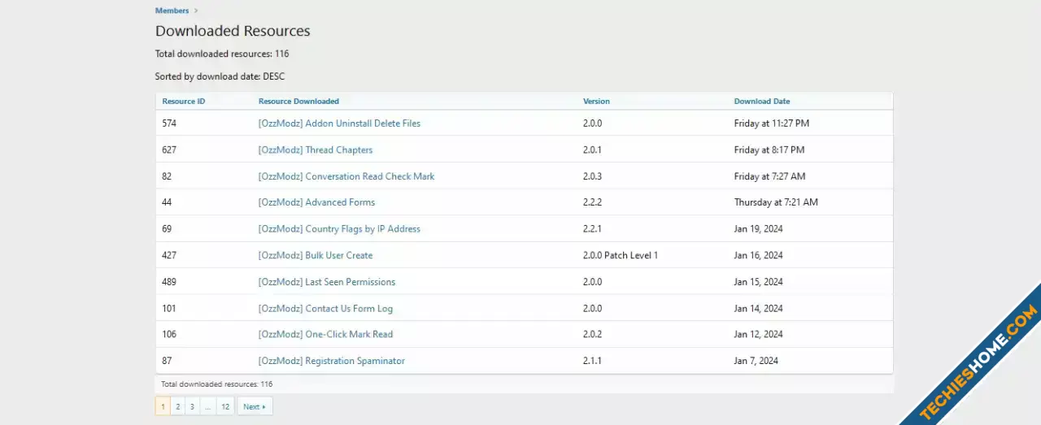Screen dimensions: 1041x425
Task: Open [OzzModz] Registration Spaminator resource
Action: point(331,361)
